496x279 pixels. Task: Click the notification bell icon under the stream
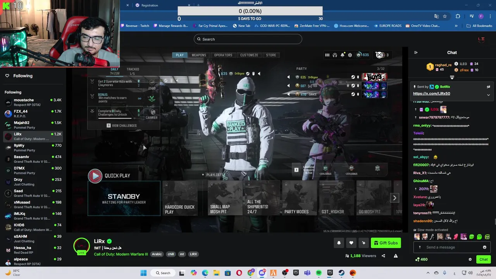click(339, 243)
